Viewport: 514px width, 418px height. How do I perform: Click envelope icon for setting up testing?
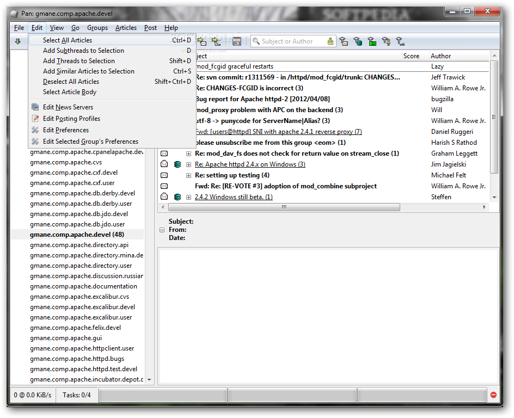(x=164, y=175)
